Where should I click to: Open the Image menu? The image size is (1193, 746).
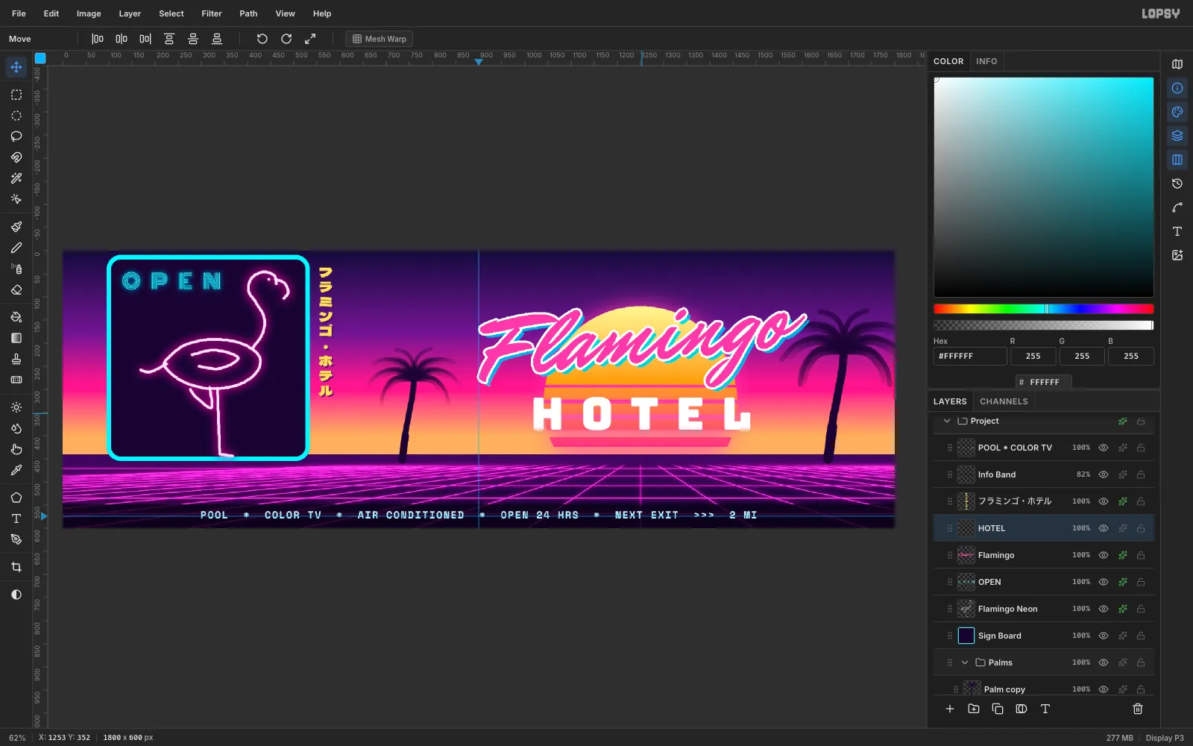[89, 13]
